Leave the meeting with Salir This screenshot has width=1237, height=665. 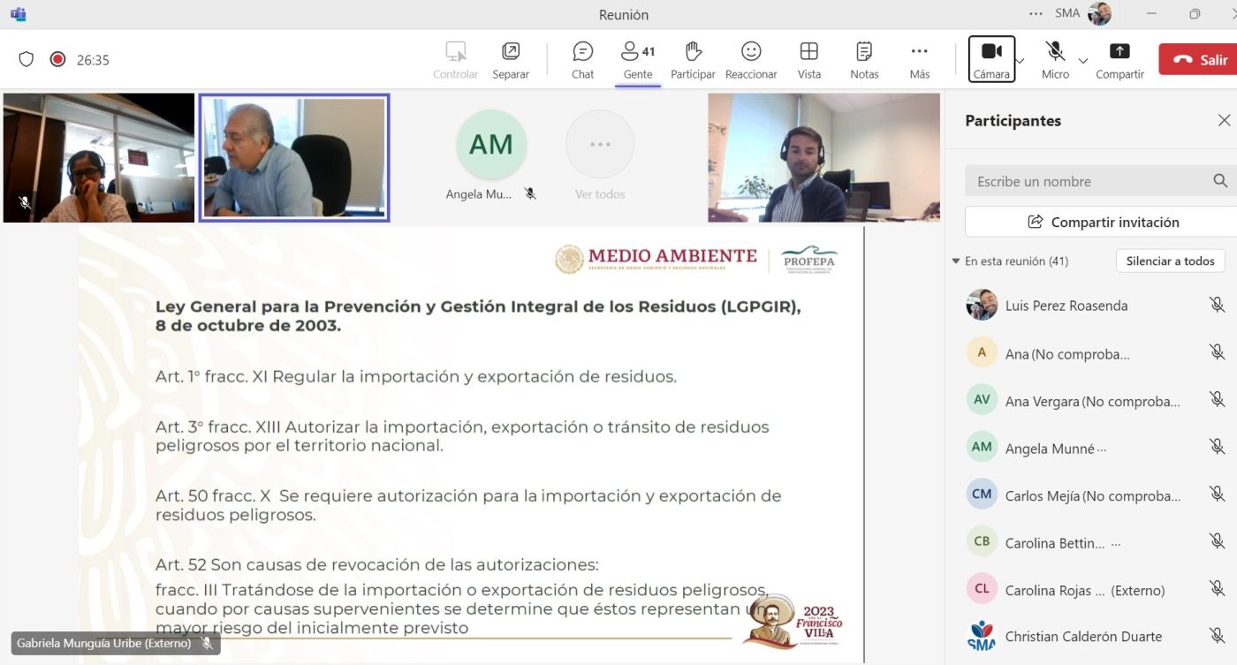click(1199, 59)
